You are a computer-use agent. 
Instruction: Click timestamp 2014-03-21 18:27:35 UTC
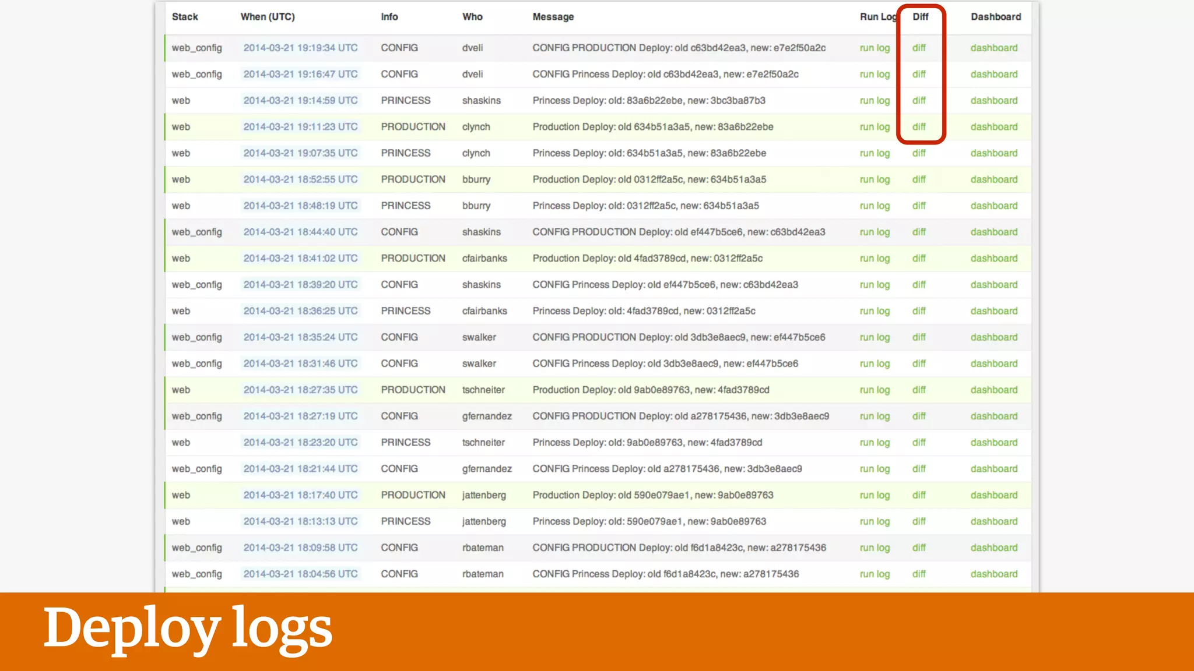pyautogui.click(x=300, y=390)
